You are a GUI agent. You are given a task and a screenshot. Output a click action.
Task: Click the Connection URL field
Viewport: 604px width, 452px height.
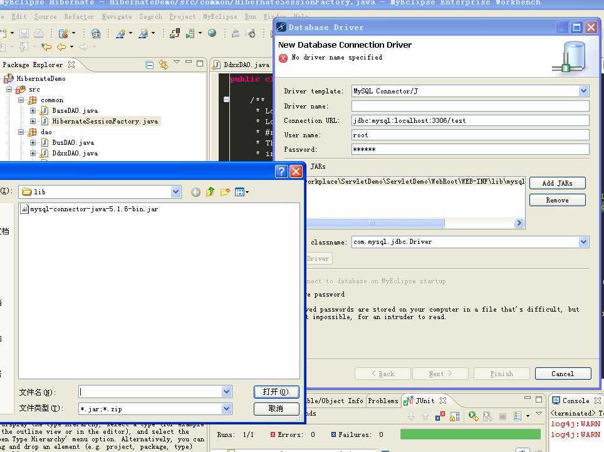pyautogui.click(x=470, y=120)
